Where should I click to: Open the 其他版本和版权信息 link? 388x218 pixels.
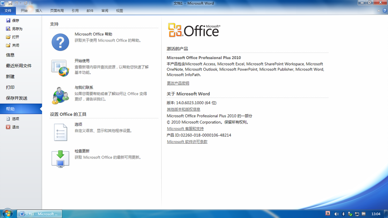click(x=183, y=109)
